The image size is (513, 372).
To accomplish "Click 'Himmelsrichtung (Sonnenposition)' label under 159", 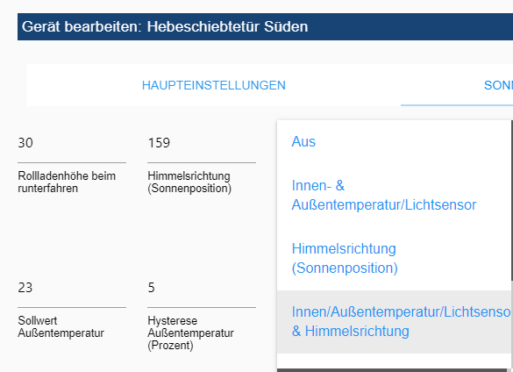I will coord(189,182).
